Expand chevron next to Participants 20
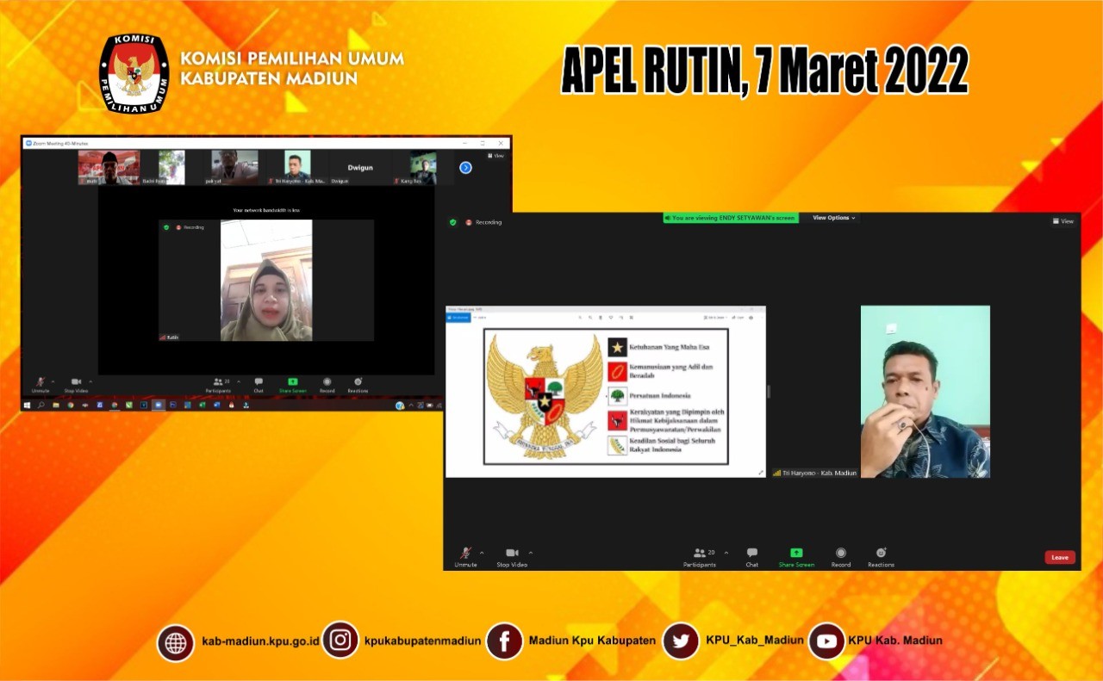 [x=726, y=553]
